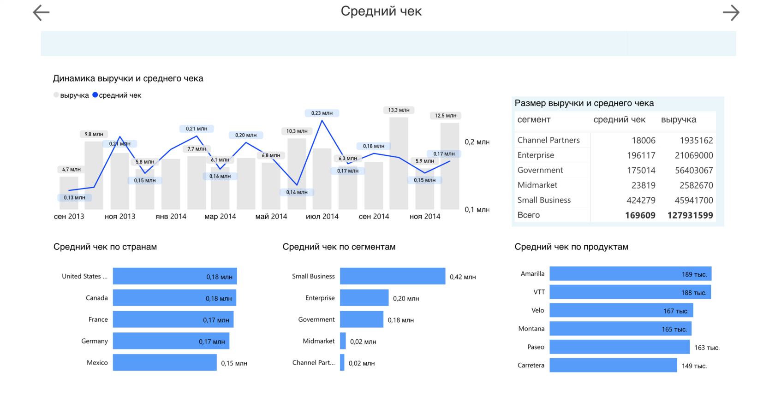Image resolution: width=775 pixels, height=396 pixels.
Task: Sort table by средний чек column header
Action: pos(619,120)
